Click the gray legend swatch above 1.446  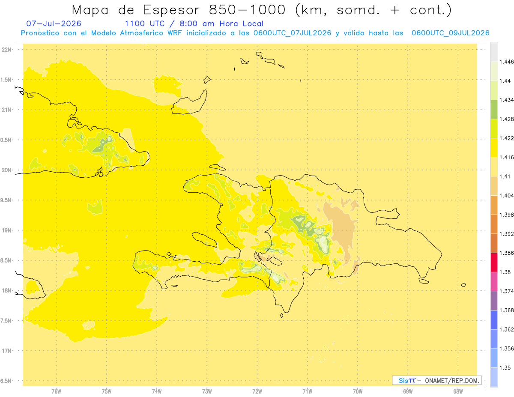pyautogui.click(x=494, y=52)
